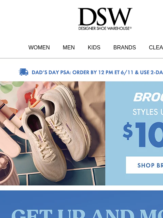Open the Dad's Day PSA shipping notice
Viewport: 163px width, 218px height.
click(x=97, y=73)
